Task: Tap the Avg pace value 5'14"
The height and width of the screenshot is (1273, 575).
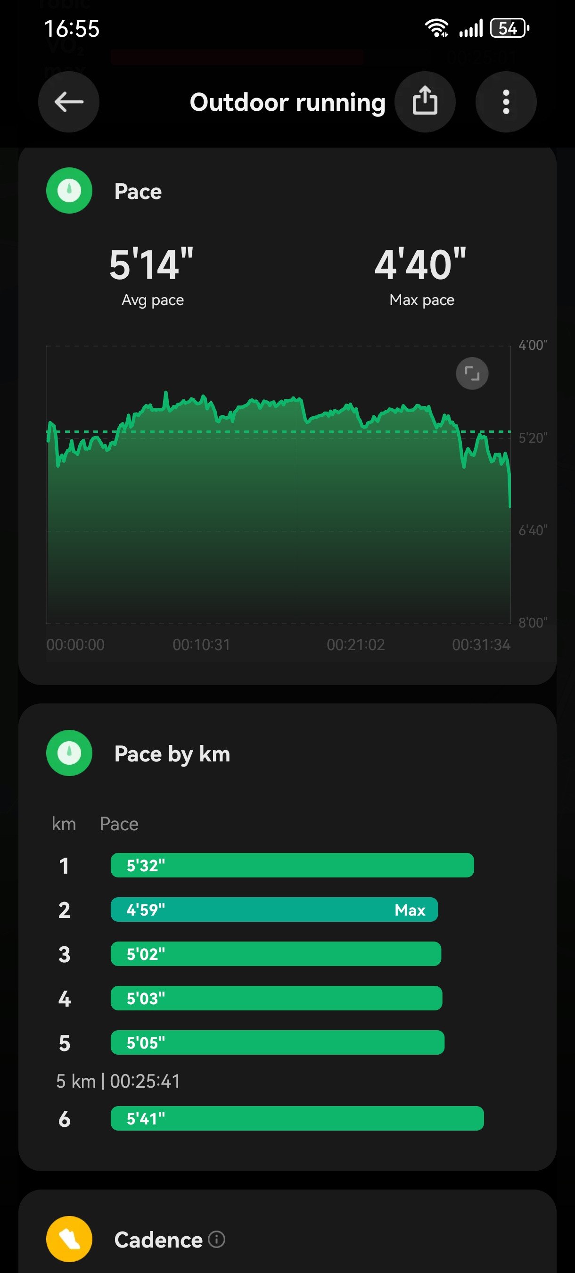Action: [151, 265]
